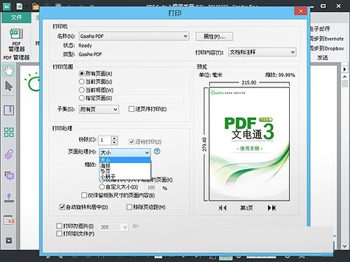
Task: Choose 大小 in page handling list
Action: (125, 160)
